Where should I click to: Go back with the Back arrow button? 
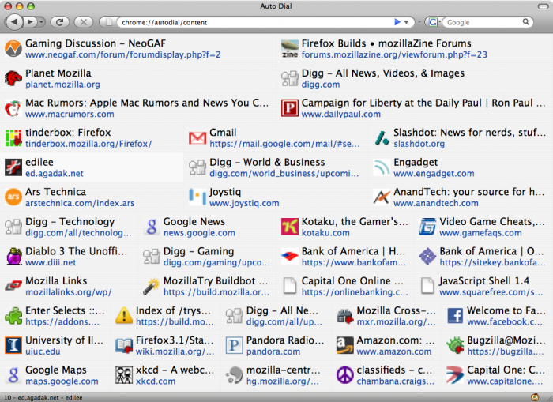click(x=14, y=22)
